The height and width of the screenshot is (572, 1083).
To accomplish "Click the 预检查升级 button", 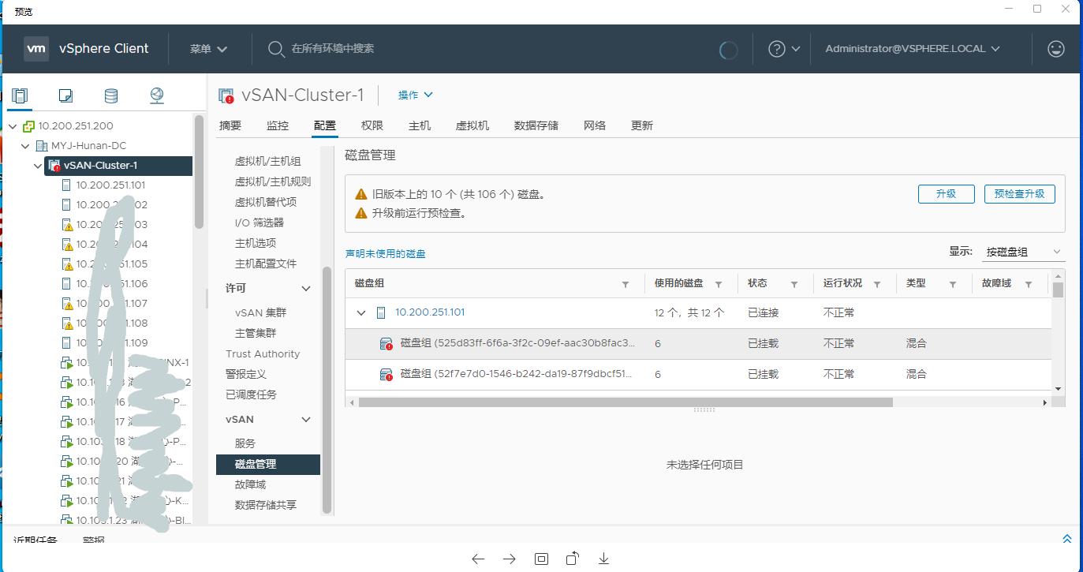I will point(1019,194).
